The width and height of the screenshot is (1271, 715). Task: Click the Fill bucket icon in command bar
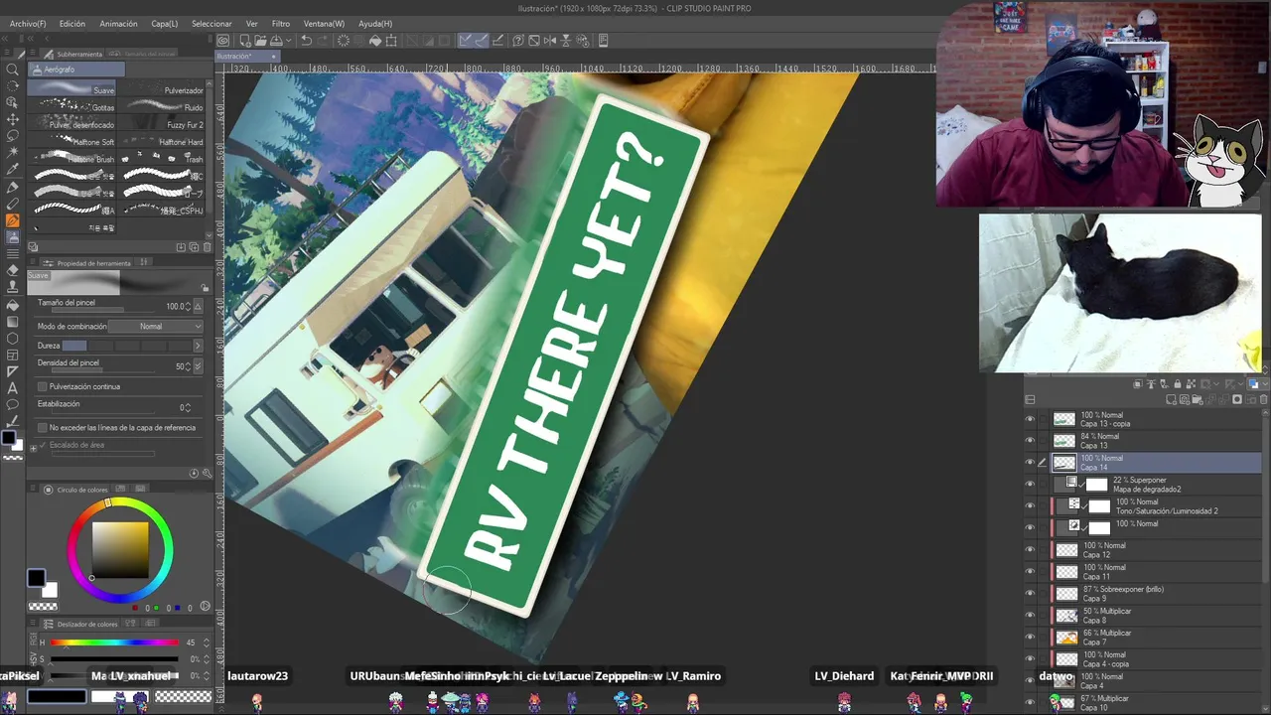point(375,41)
